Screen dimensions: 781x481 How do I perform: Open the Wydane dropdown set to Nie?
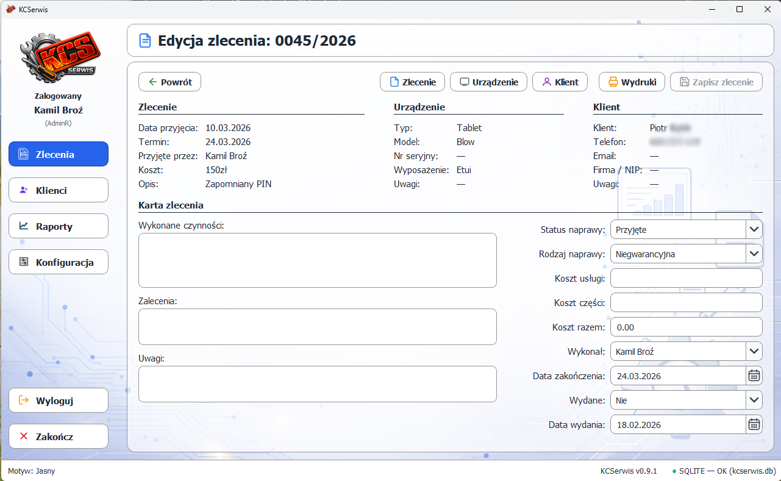pos(754,401)
